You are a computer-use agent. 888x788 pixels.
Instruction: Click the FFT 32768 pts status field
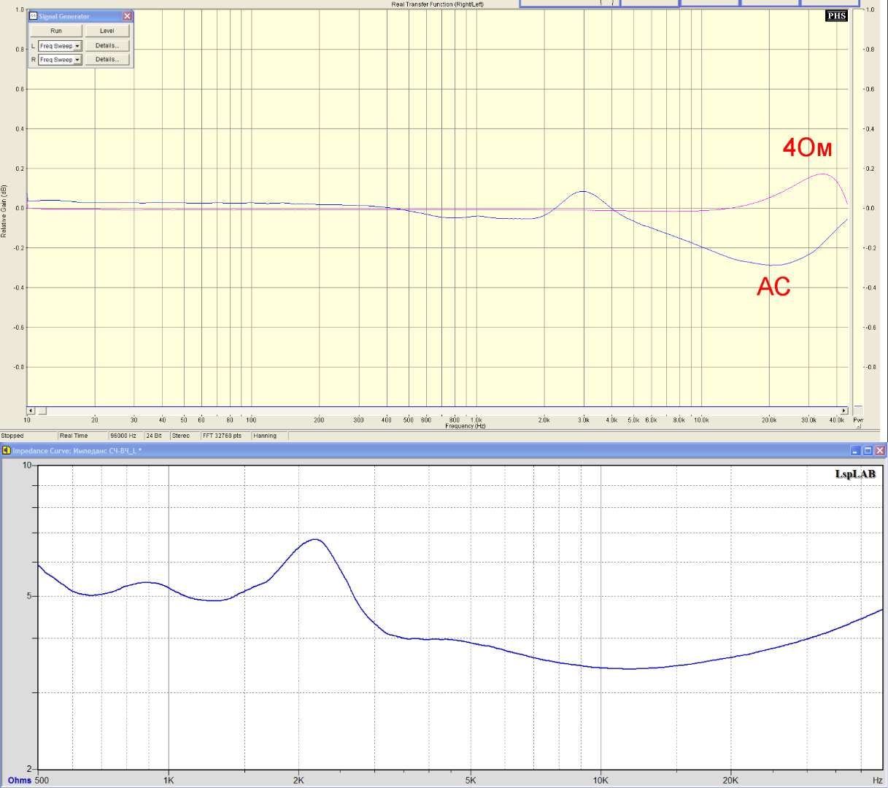pyautogui.click(x=223, y=436)
